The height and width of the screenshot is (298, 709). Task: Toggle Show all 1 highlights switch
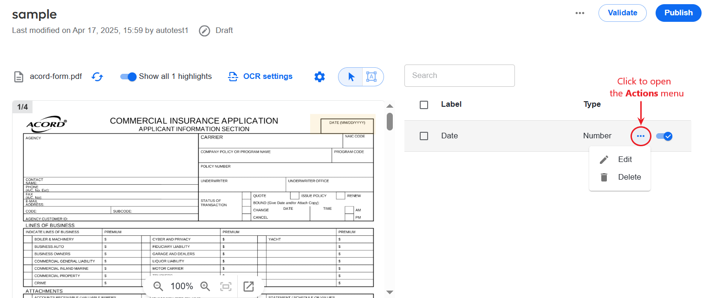click(128, 77)
